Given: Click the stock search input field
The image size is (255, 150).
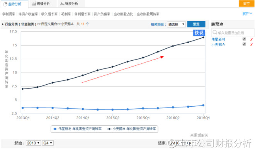Looking at the screenshot, I should (x=233, y=33).
